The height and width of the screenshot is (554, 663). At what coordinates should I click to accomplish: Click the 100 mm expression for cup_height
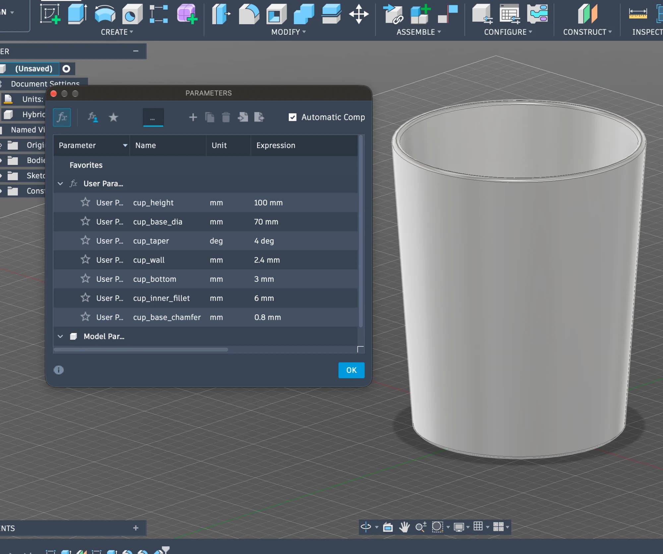268,203
